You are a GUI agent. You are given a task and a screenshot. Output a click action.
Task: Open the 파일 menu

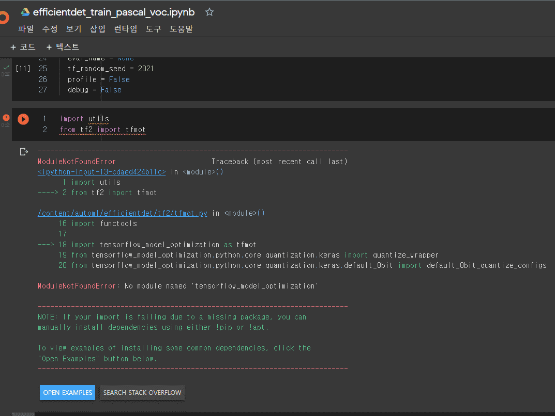[x=26, y=29]
